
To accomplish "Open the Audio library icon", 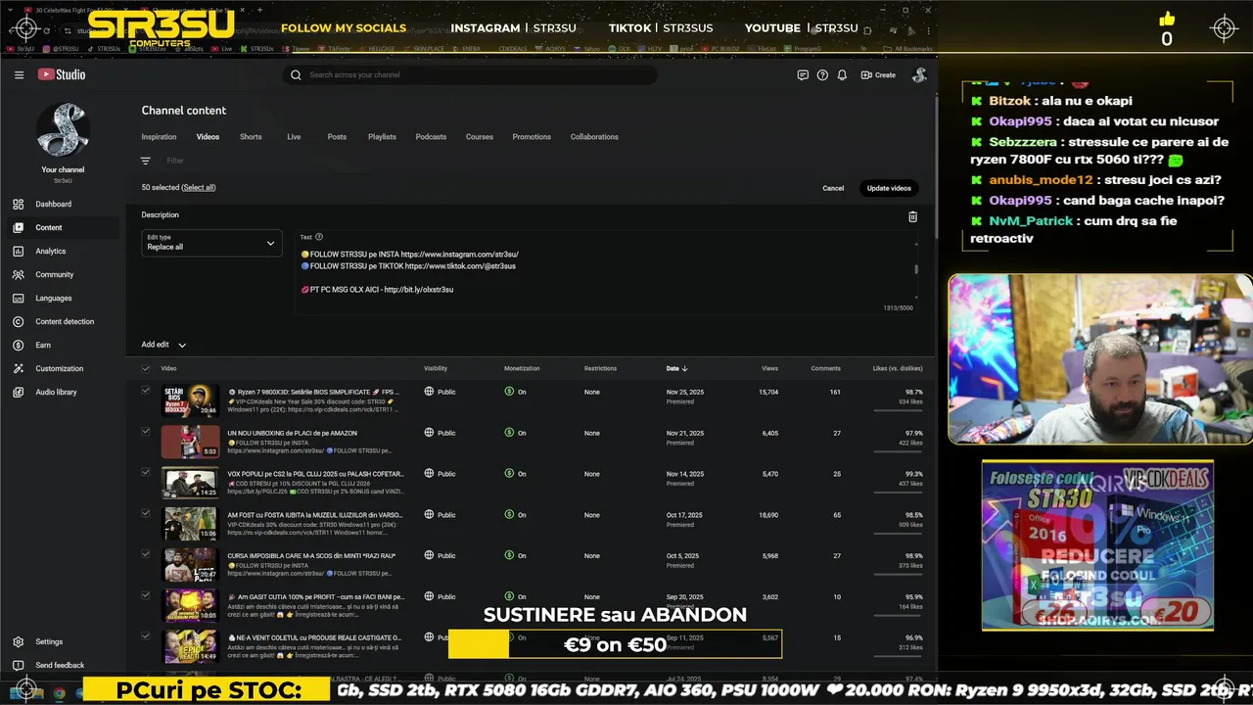I will point(18,392).
